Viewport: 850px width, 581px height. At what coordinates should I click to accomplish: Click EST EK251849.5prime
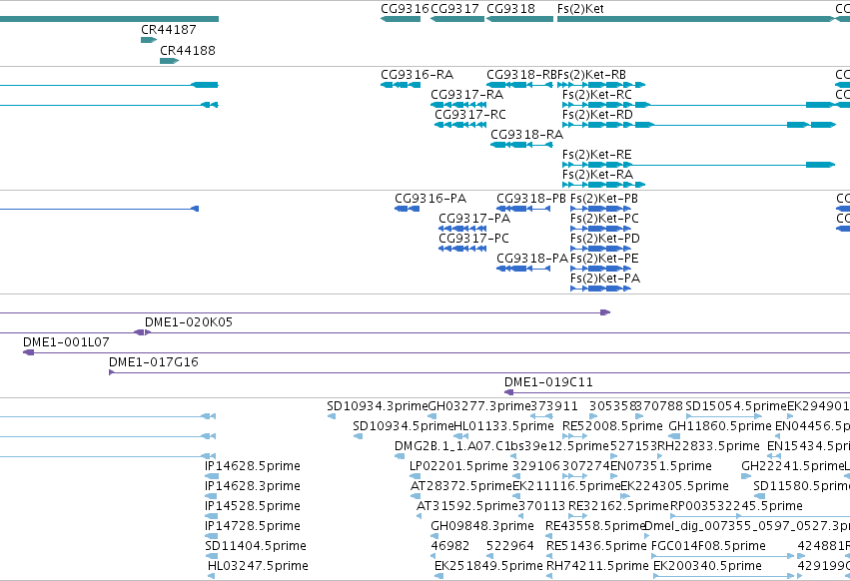click(439, 576)
